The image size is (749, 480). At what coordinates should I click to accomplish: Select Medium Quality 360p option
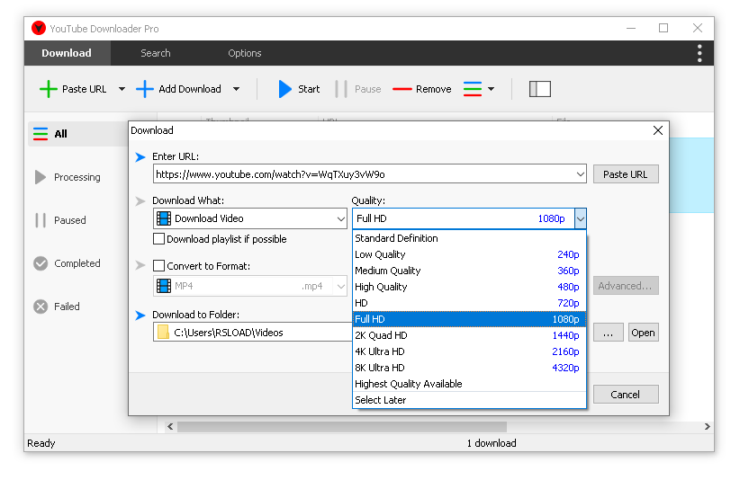pyautogui.click(x=469, y=271)
